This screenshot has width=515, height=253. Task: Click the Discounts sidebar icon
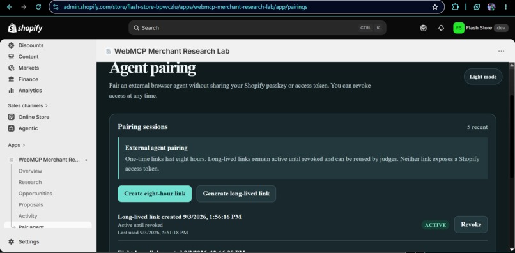(11, 45)
